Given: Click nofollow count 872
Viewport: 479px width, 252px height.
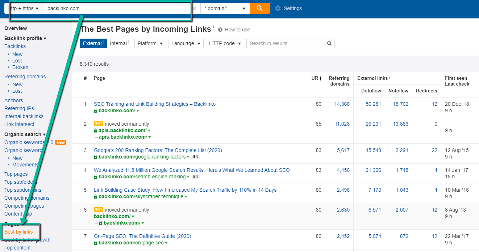Looking at the screenshot, I should tap(404, 236).
